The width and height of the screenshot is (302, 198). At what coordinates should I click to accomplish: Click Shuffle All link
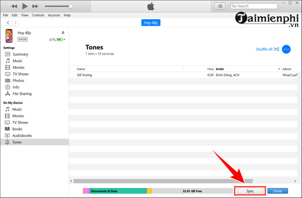(267, 49)
